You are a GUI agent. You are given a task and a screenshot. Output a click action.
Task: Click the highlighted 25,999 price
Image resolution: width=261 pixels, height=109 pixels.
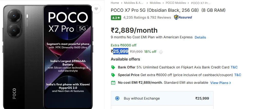121,51
